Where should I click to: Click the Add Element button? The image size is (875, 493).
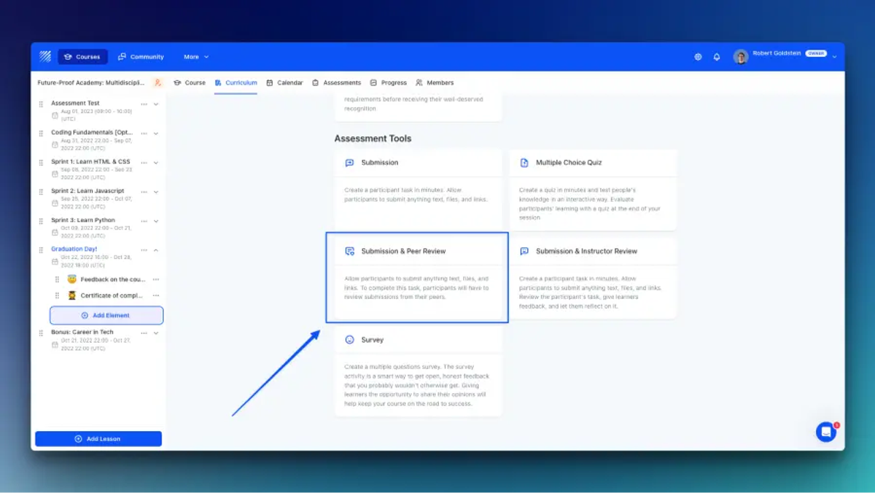106,316
